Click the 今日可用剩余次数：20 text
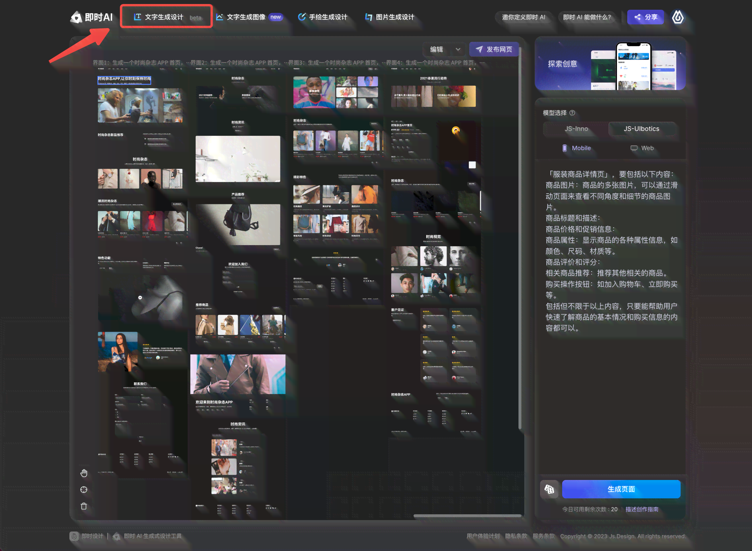This screenshot has height=551, width=752. coord(590,509)
